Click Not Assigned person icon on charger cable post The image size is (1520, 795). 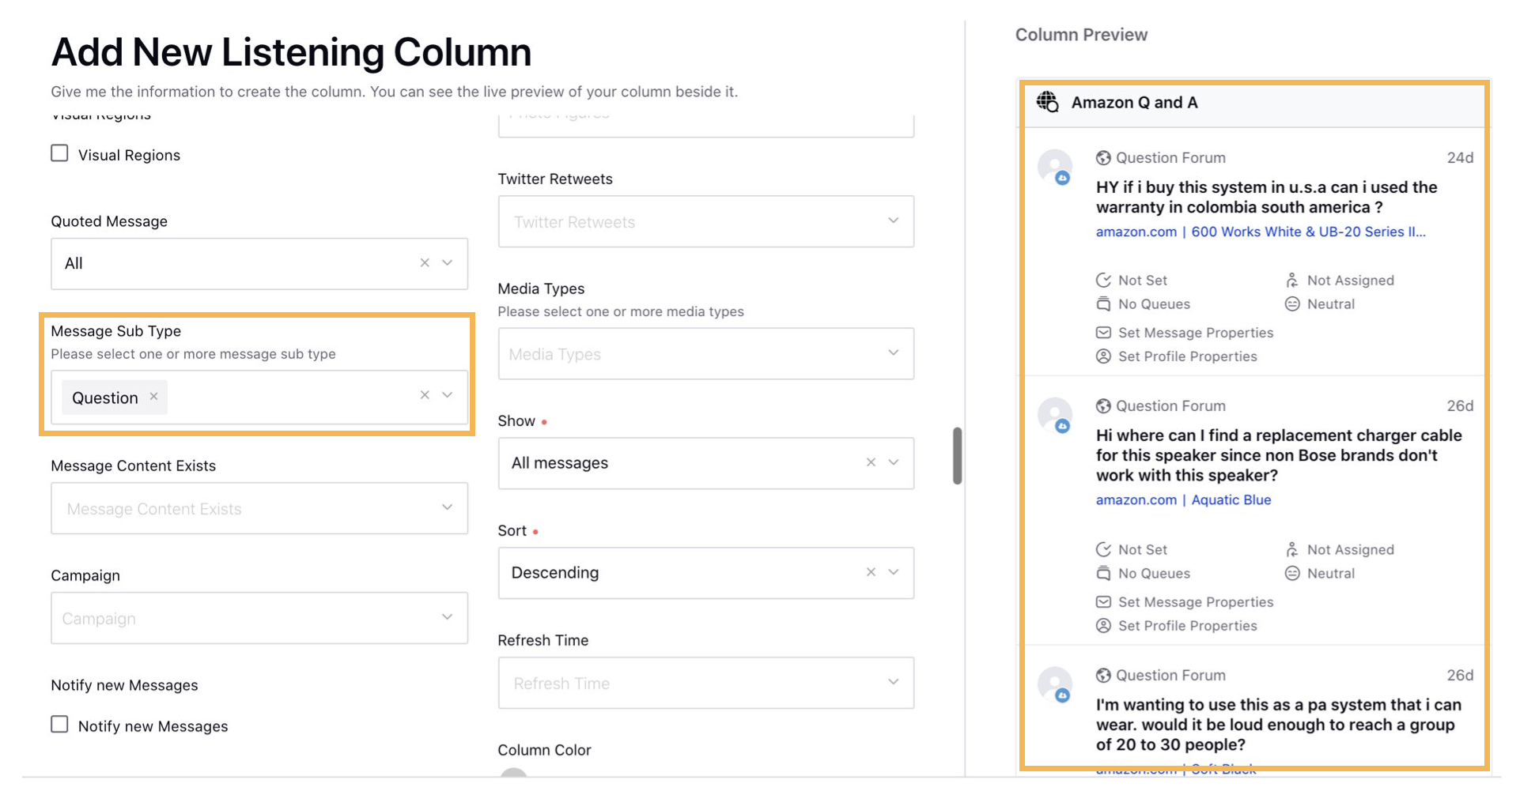(1292, 550)
